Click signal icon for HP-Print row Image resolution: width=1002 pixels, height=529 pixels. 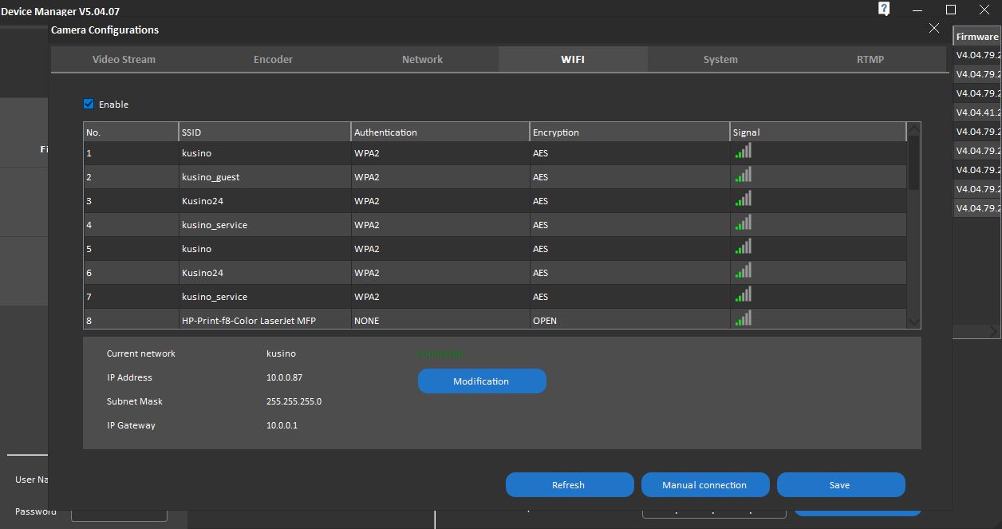pyautogui.click(x=743, y=318)
